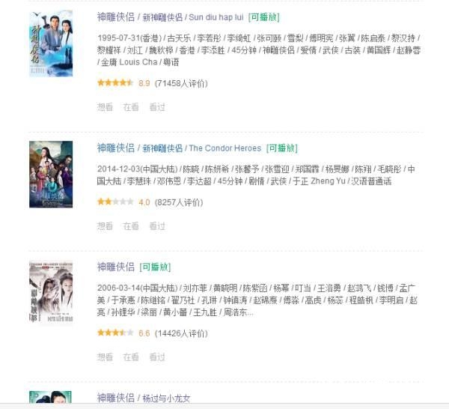Open the 2014 Condor Heroes poster thumbnail
The width and height of the screenshot is (449, 409).
[x=51, y=175]
